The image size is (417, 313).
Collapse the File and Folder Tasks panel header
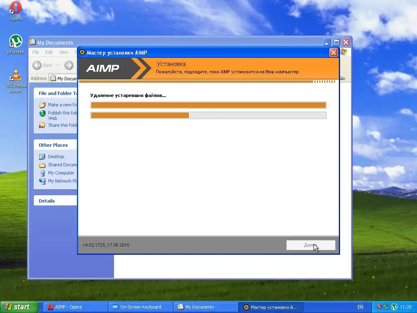55,93
